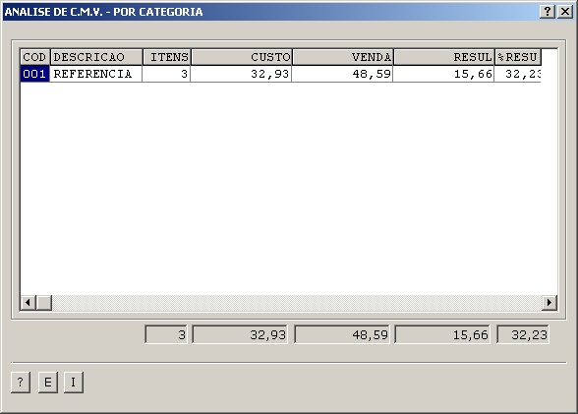Click the E button at bottom
This screenshot has width=578, height=414.
(48, 383)
